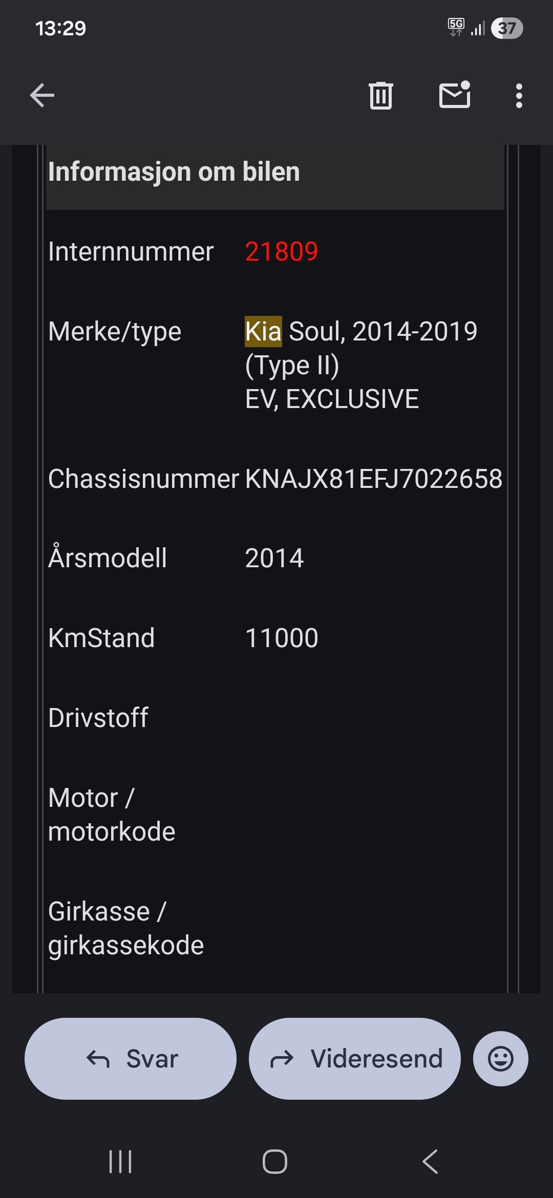Tap the 5G network status icon
553x1198 pixels.
[x=456, y=27]
